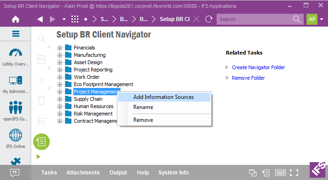Open the puzzle piece shortcut
The image size is (328, 180).
16,161
